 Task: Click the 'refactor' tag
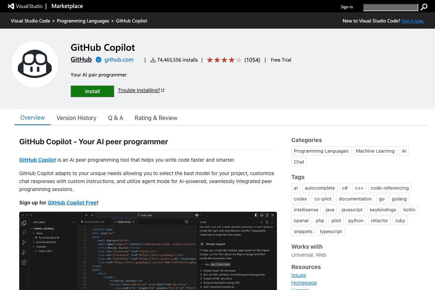click(x=379, y=220)
